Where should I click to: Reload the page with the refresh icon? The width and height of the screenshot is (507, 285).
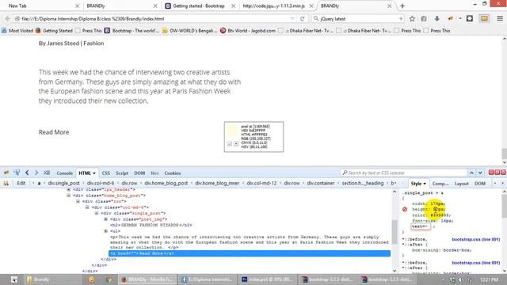(x=303, y=19)
